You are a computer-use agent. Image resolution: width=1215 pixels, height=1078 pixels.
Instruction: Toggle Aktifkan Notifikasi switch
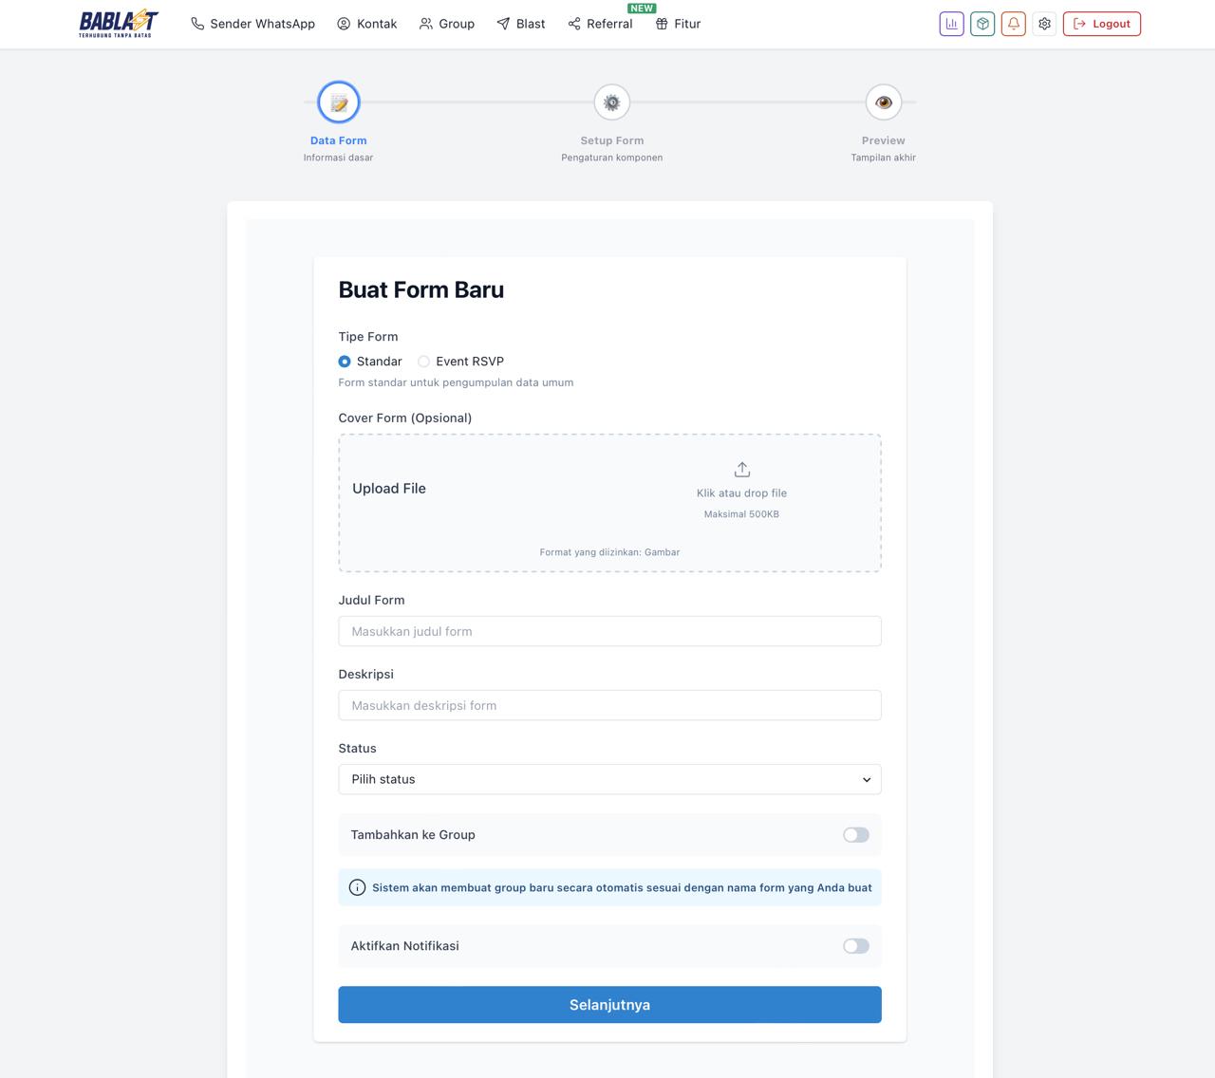click(x=856, y=946)
